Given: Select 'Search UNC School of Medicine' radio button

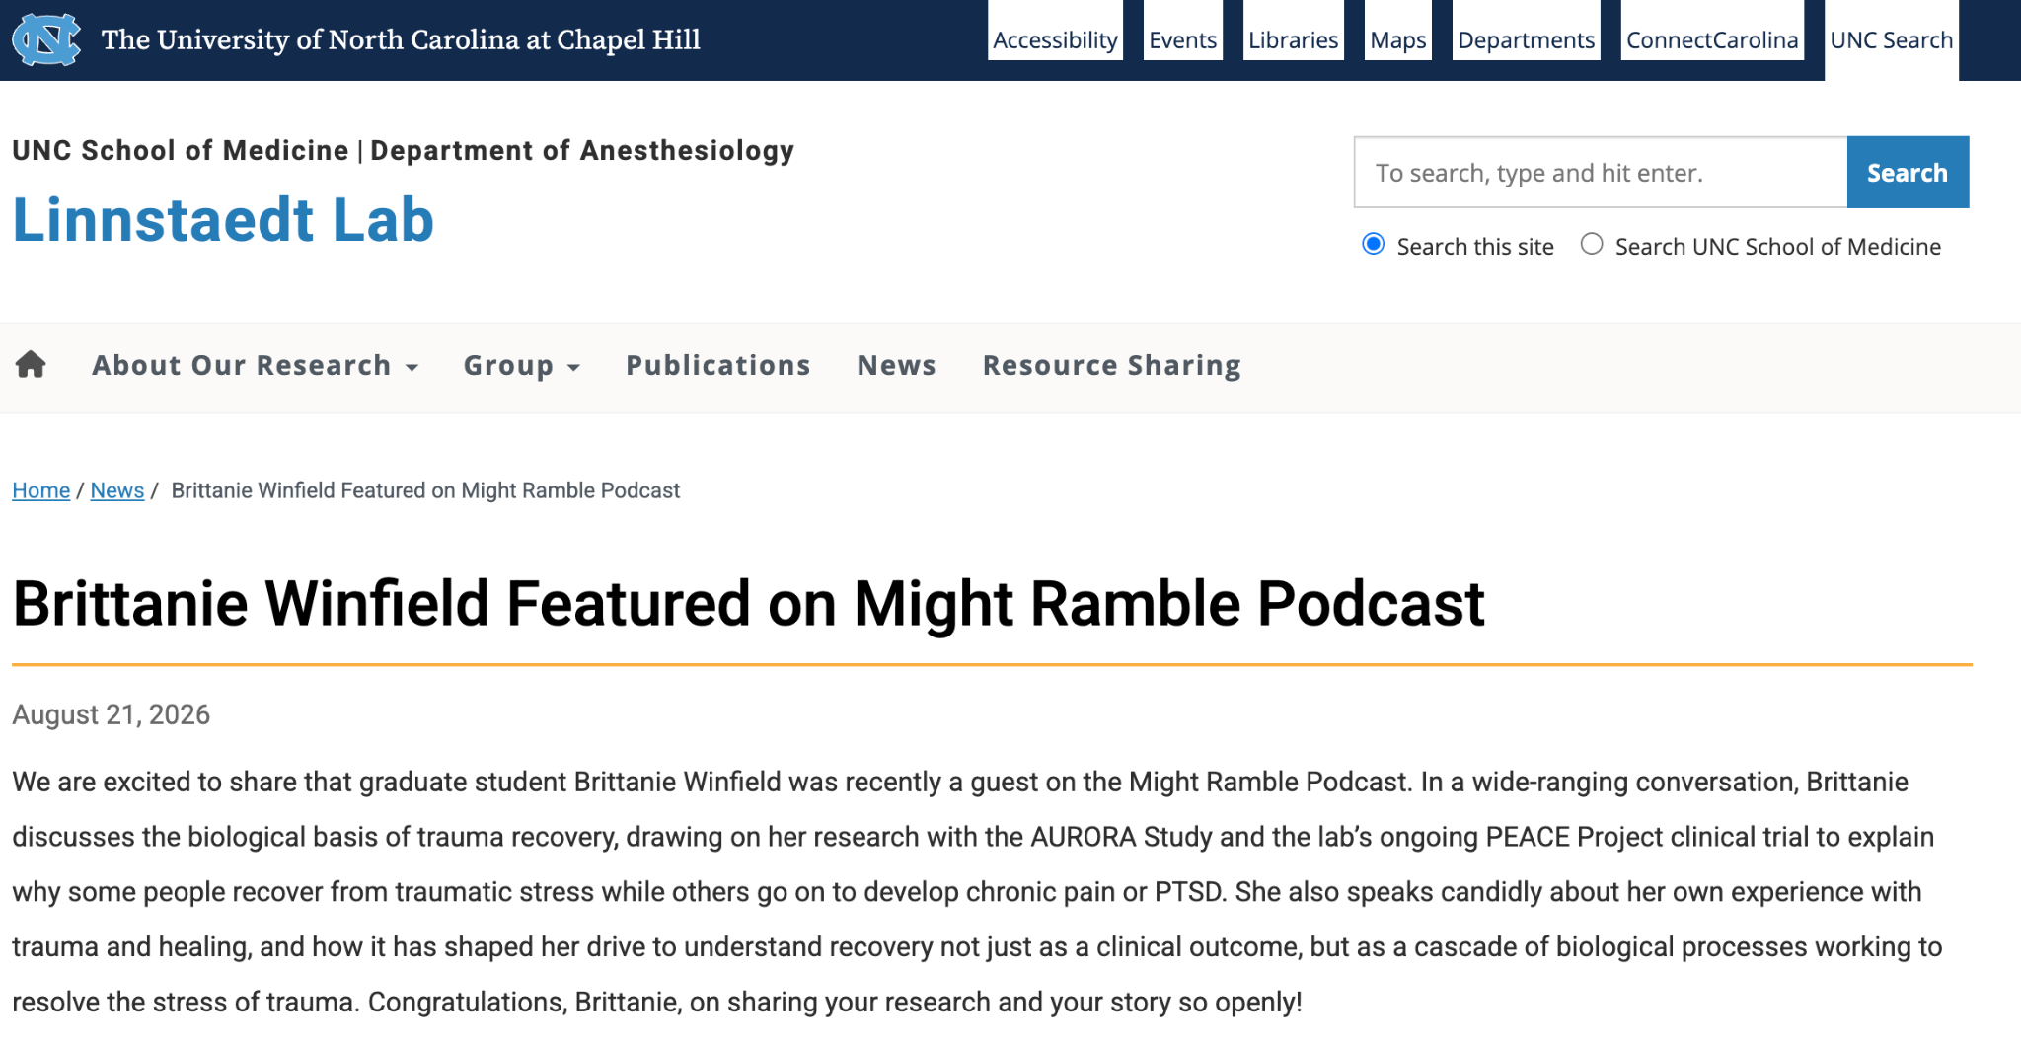Looking at the screenshot, I should [x=1592, y=244].
